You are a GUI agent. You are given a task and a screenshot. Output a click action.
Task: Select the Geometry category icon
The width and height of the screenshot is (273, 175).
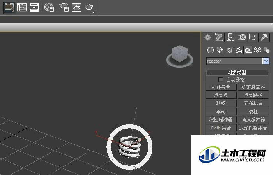pos(211,50)
